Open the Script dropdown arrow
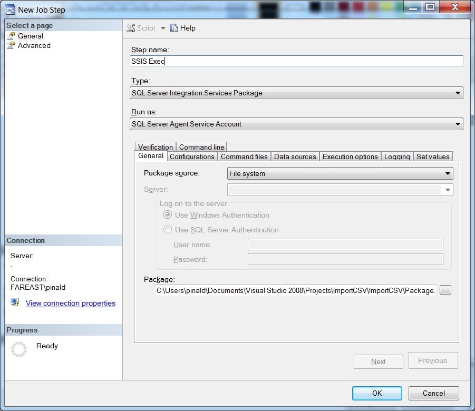Screen dimensions: 475x411 click(163, 28)
